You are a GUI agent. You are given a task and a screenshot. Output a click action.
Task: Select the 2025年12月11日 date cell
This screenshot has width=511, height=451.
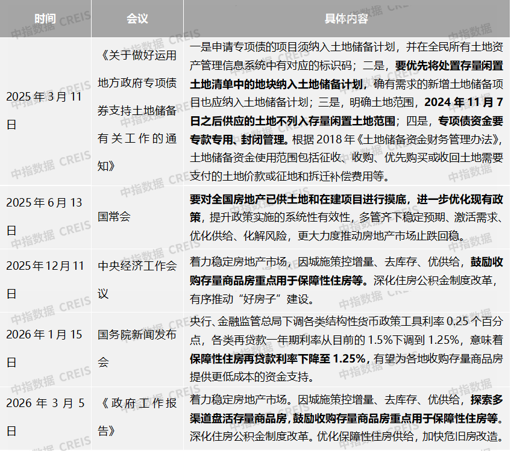tap(45, 280)
